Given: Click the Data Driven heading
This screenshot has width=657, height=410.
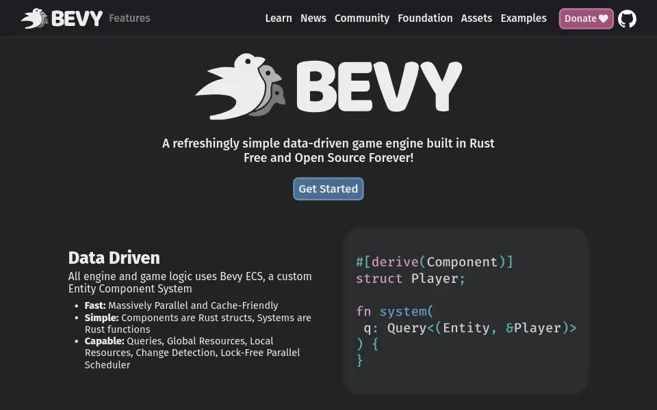Looking at the screenshot, I should pyautogui.click(x=114, y=258).
